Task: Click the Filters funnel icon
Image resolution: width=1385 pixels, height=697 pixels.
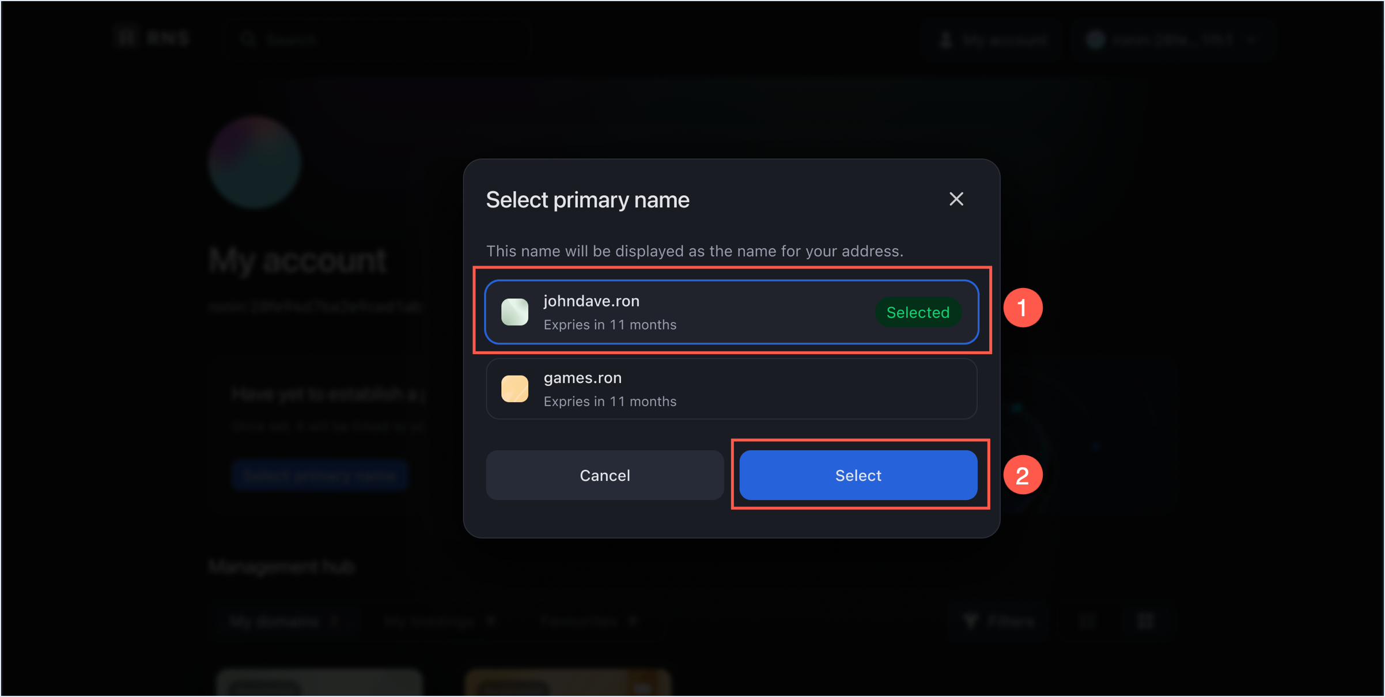Action: (x=971, y=622)
